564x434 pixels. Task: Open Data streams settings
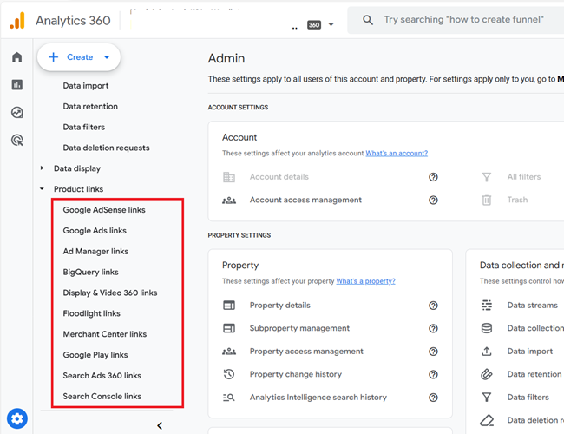click(533, 306)
